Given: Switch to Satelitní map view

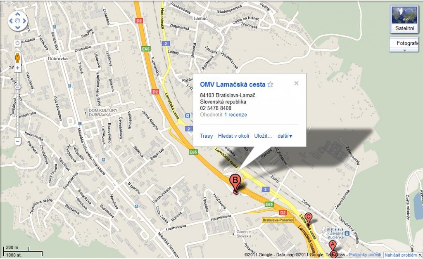Looking at the screenshot, I should coord(404,19).
